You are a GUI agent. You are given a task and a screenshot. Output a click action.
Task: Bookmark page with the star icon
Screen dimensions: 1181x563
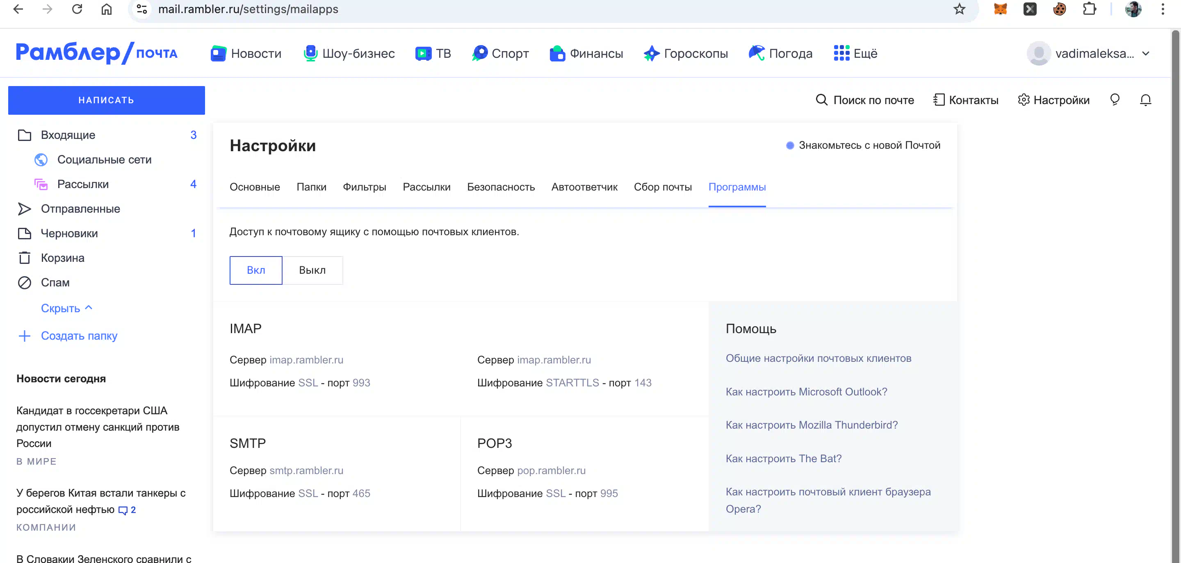(x=959, y=9)
